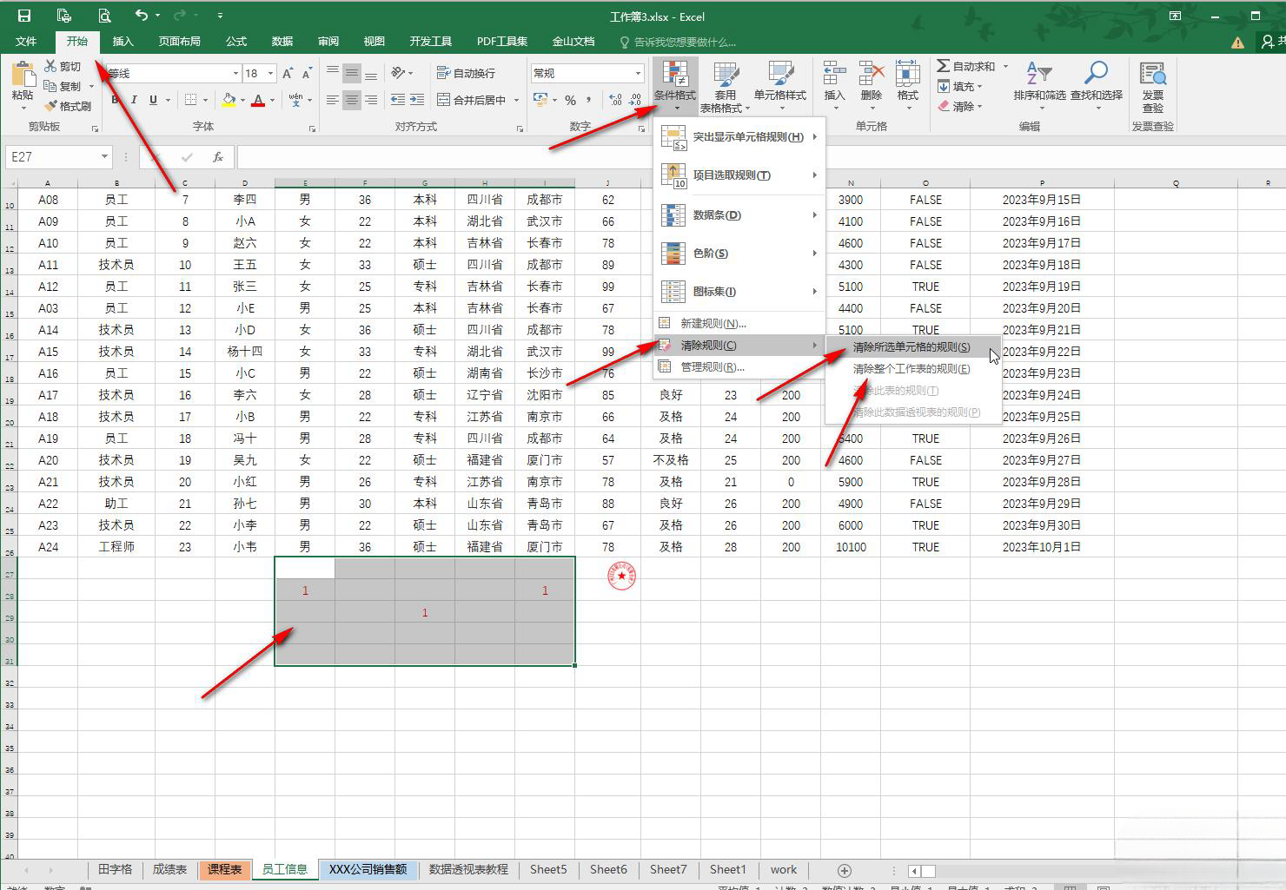Apply percent style with the % icon
The width and height of the screenshot is (1286, 890).
[x=570, y=100]
